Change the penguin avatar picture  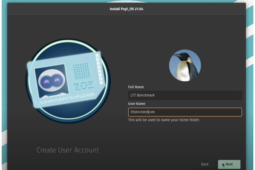click(185, 65)
